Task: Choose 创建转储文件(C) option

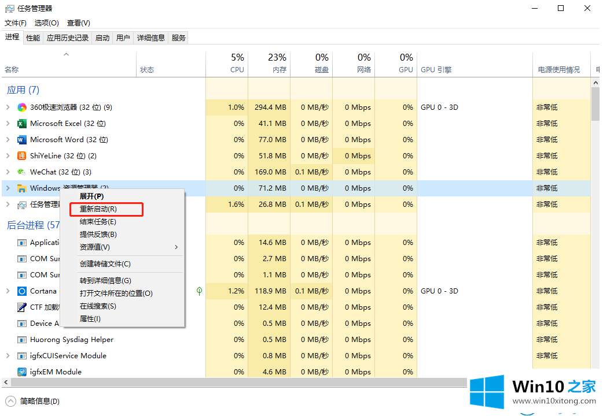Action: 122,264
